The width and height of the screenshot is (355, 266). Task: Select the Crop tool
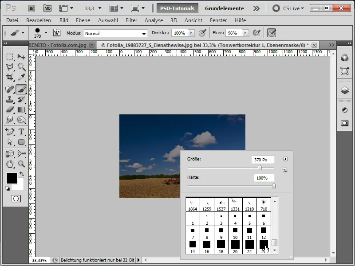(x=10, y=77)
